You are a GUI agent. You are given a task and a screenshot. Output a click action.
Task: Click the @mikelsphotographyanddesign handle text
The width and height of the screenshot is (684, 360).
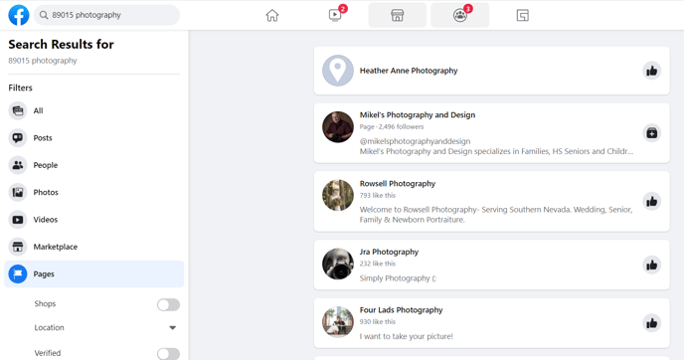point(415,141)
